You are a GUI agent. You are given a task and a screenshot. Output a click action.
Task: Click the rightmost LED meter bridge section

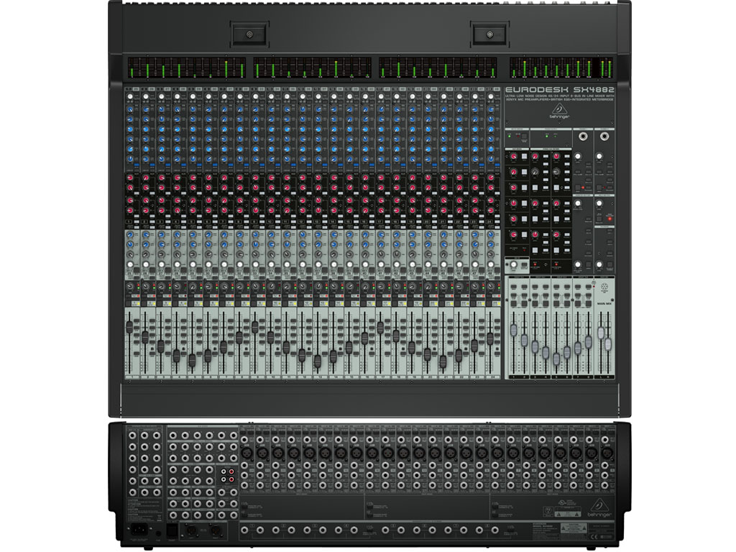pos(561,68)
